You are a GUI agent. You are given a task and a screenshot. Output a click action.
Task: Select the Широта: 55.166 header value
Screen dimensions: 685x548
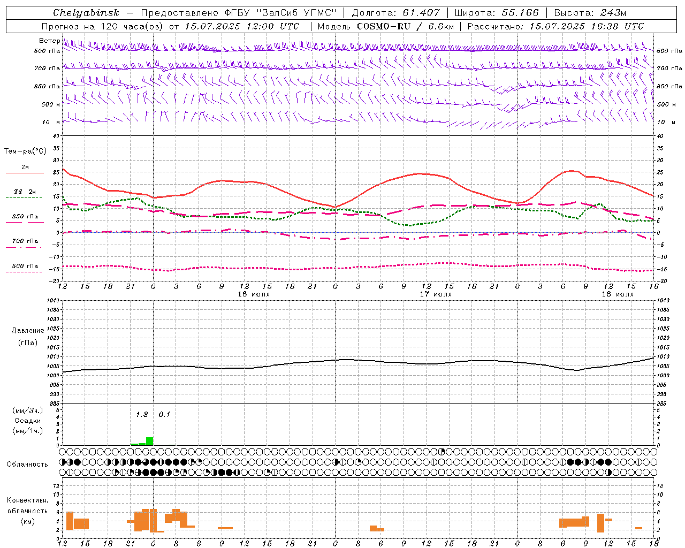[497, 13]
